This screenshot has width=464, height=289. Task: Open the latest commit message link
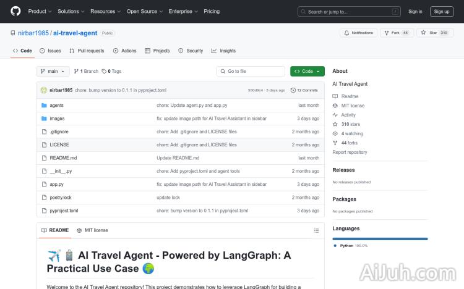[121, 90]
